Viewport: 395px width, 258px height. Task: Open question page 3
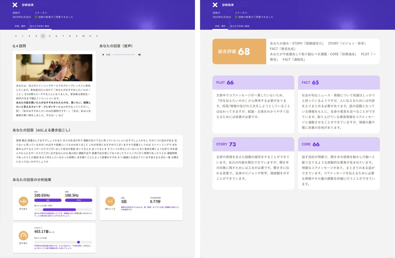click(36, 36)
